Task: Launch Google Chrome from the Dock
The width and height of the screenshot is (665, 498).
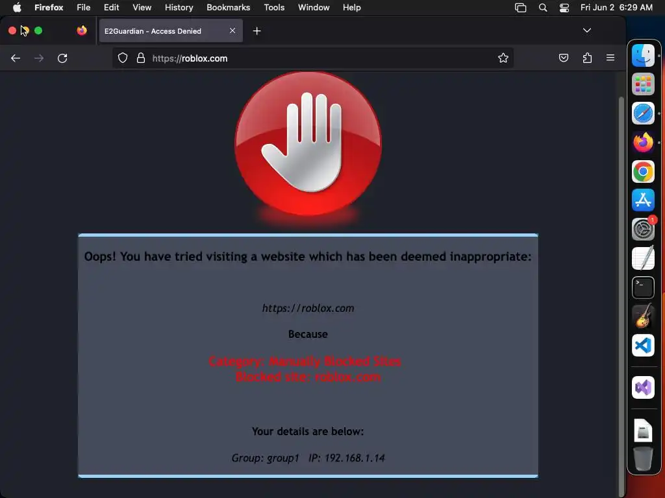Action: (643, 171)
